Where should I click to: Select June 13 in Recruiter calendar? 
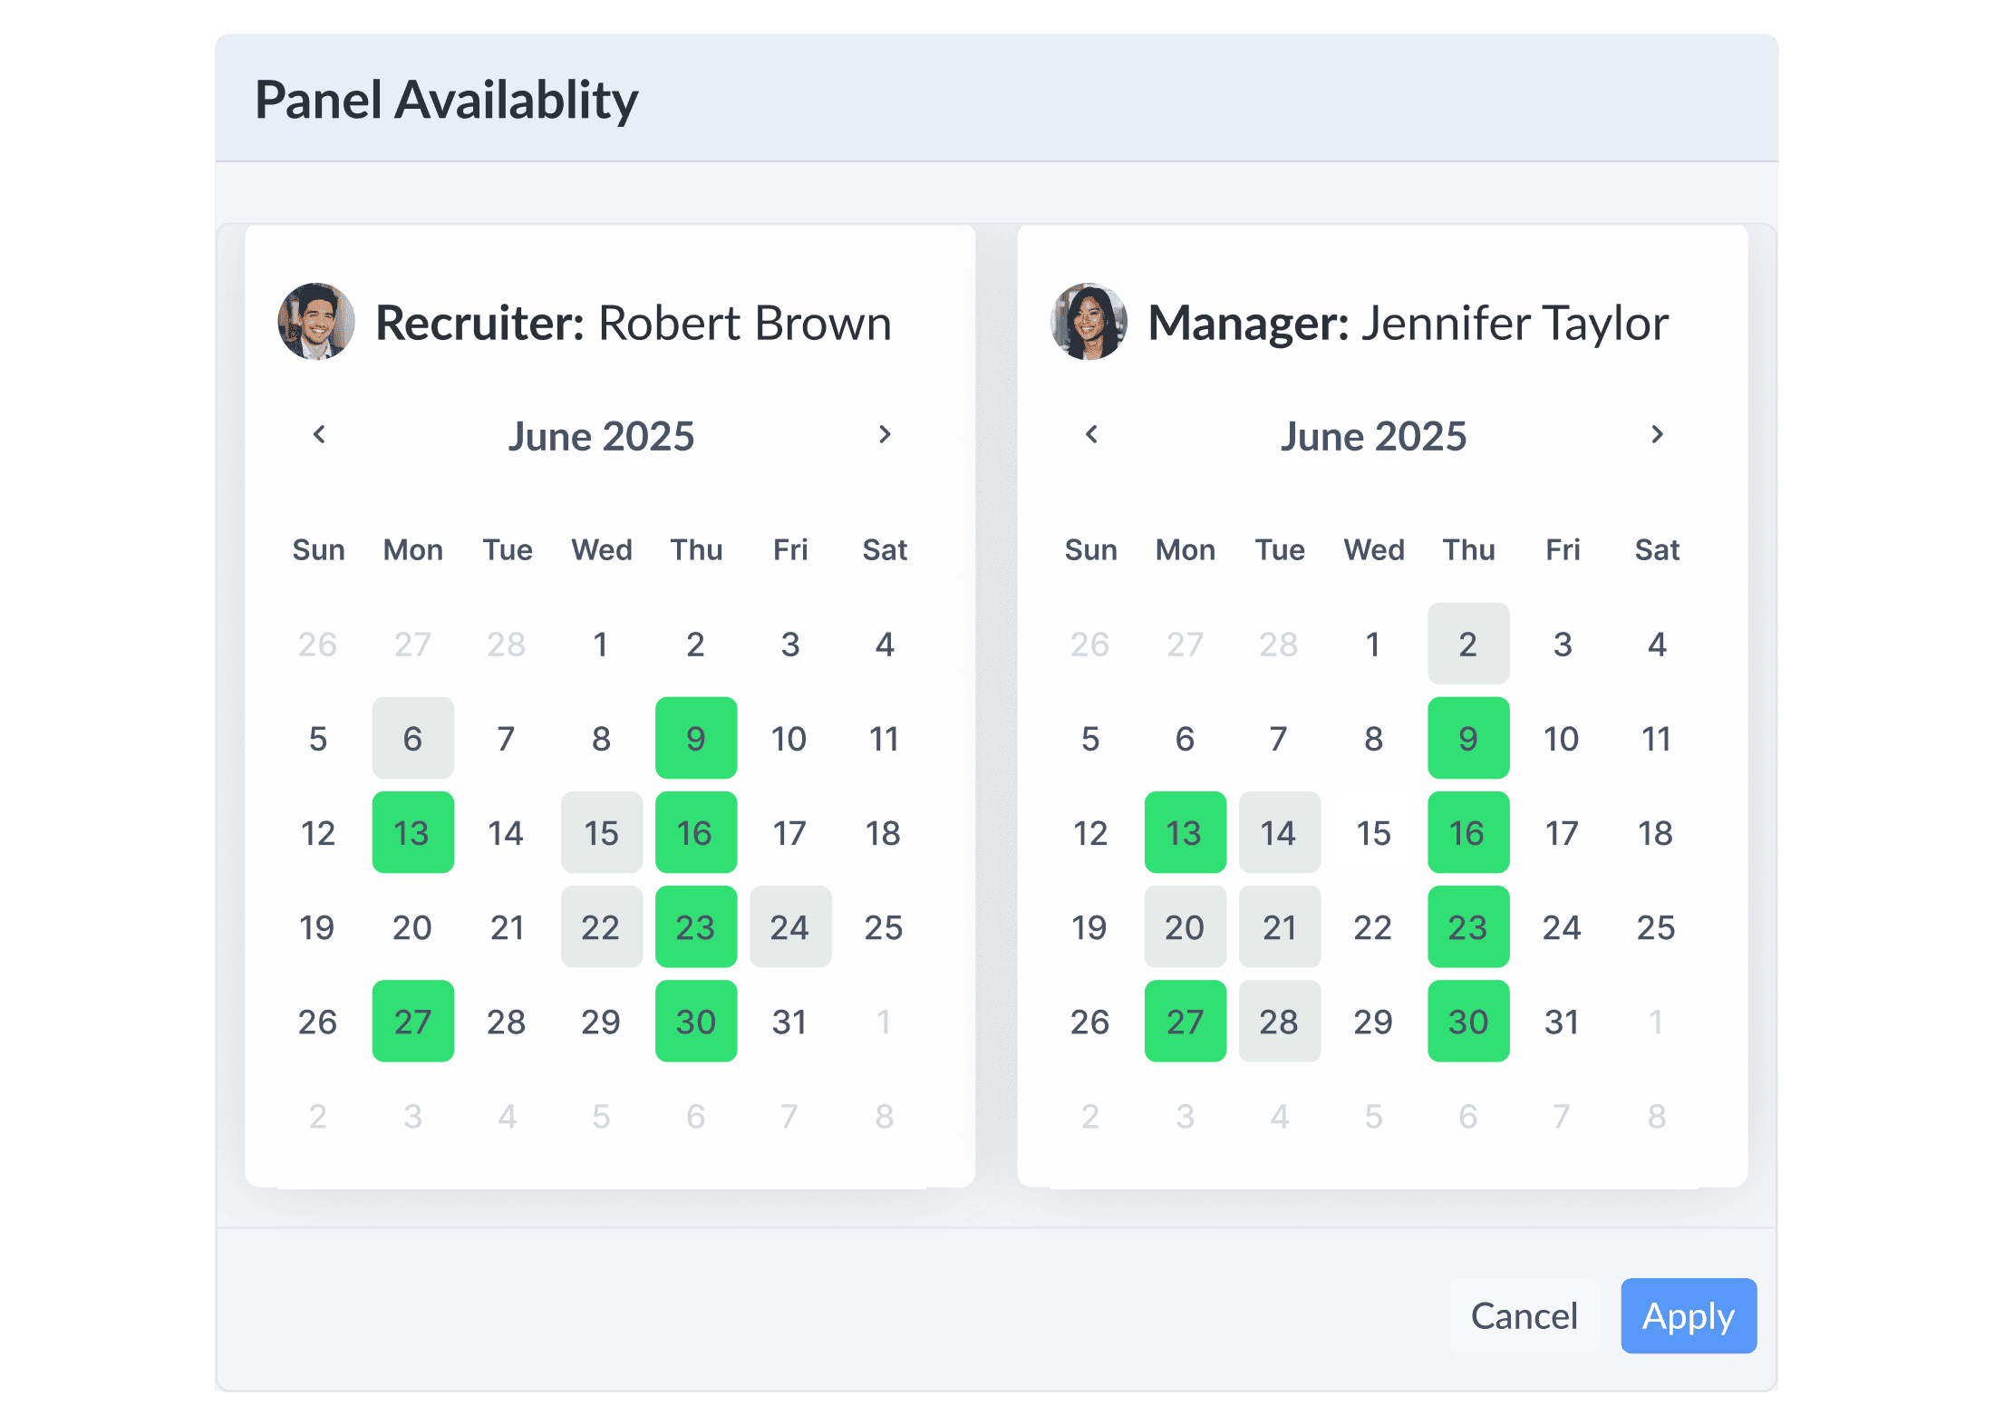click(x=413, y=832)
